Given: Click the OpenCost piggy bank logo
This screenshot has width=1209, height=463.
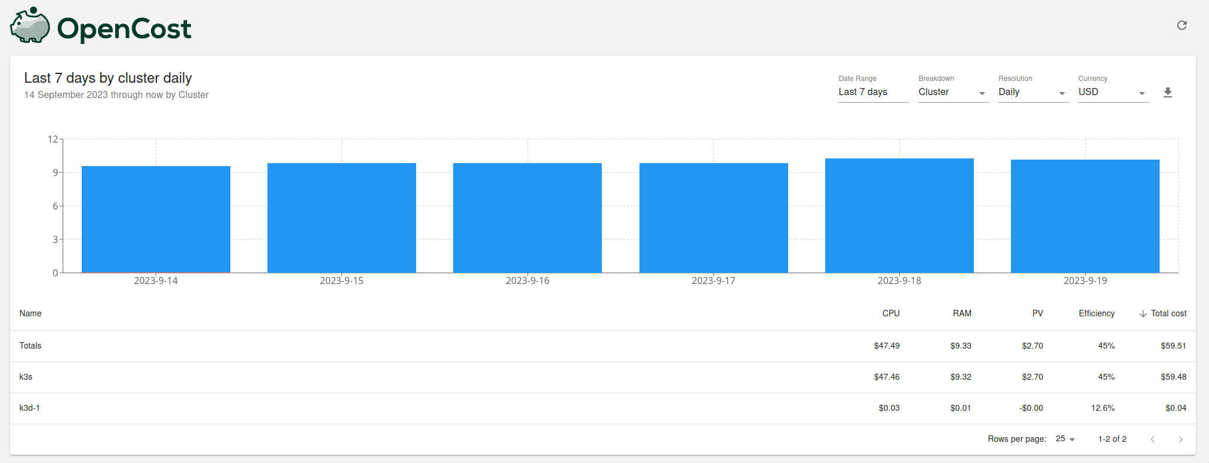Looking at the screenshot, I should pos(30,26).
